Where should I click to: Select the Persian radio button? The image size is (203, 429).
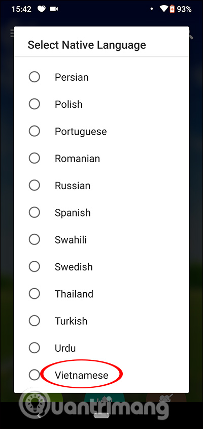point(35,77)
